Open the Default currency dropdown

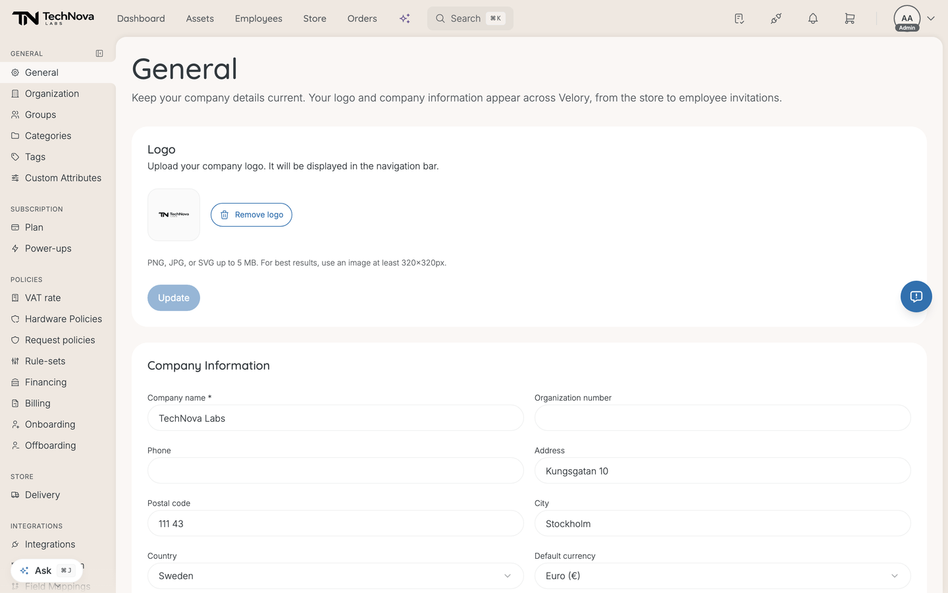pyautogui.click(x=723, y=576)
